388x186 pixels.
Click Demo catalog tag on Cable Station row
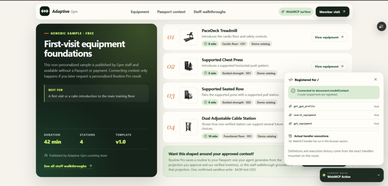click(x=267, y=136)
